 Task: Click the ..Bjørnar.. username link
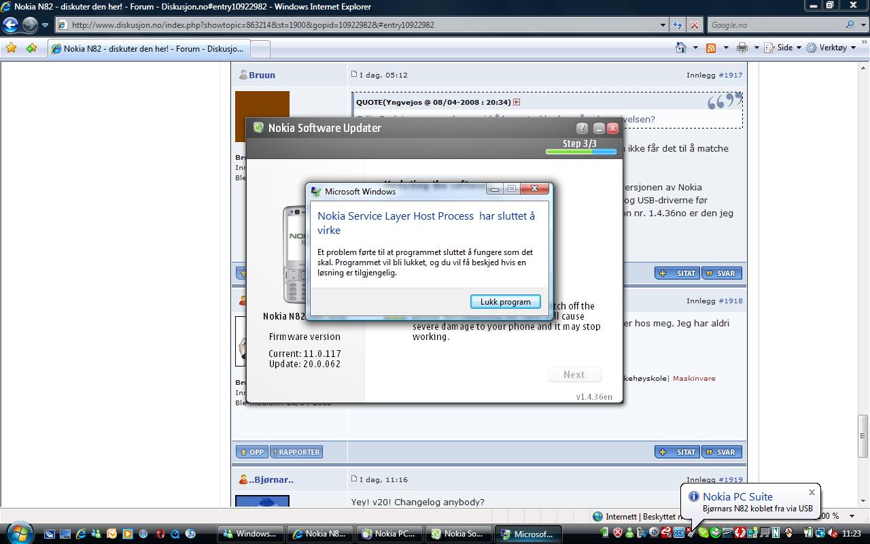point(271,479)
